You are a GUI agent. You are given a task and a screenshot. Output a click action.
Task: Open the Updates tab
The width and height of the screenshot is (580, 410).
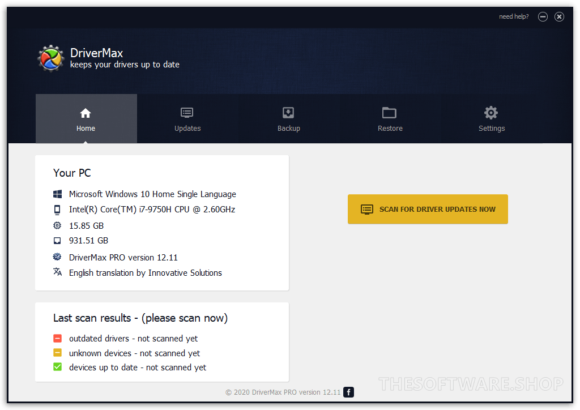187,119
